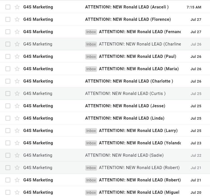Open the Inbox label on Fernando email
Image resolution: width=210 pixels, height=196 pixels.
click(x=91, y=32)
